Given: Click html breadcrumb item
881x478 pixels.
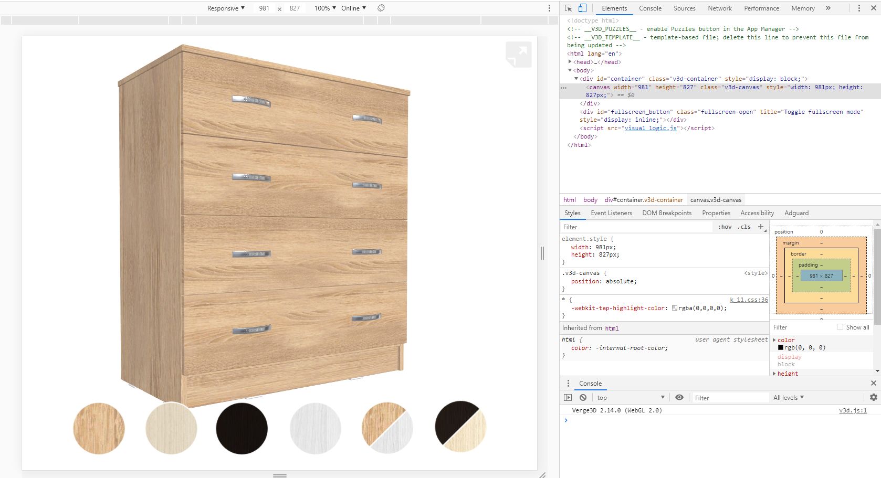Looking at the screenshot, I should click(569, 199).
